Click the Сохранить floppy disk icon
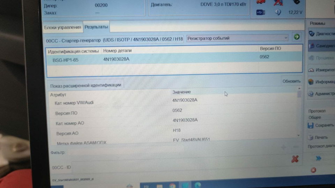The height and width of the screenshot is (188, 335). click(311, 125)
